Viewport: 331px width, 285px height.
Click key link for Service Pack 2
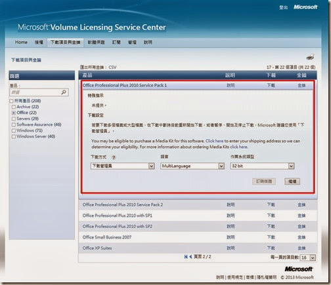(x=301, y=205)
